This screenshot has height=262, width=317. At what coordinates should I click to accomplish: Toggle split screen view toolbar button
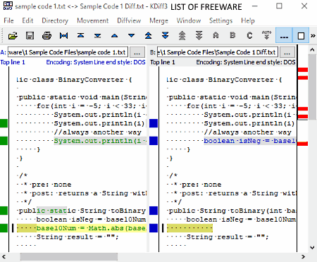click(x=301, y=35)
